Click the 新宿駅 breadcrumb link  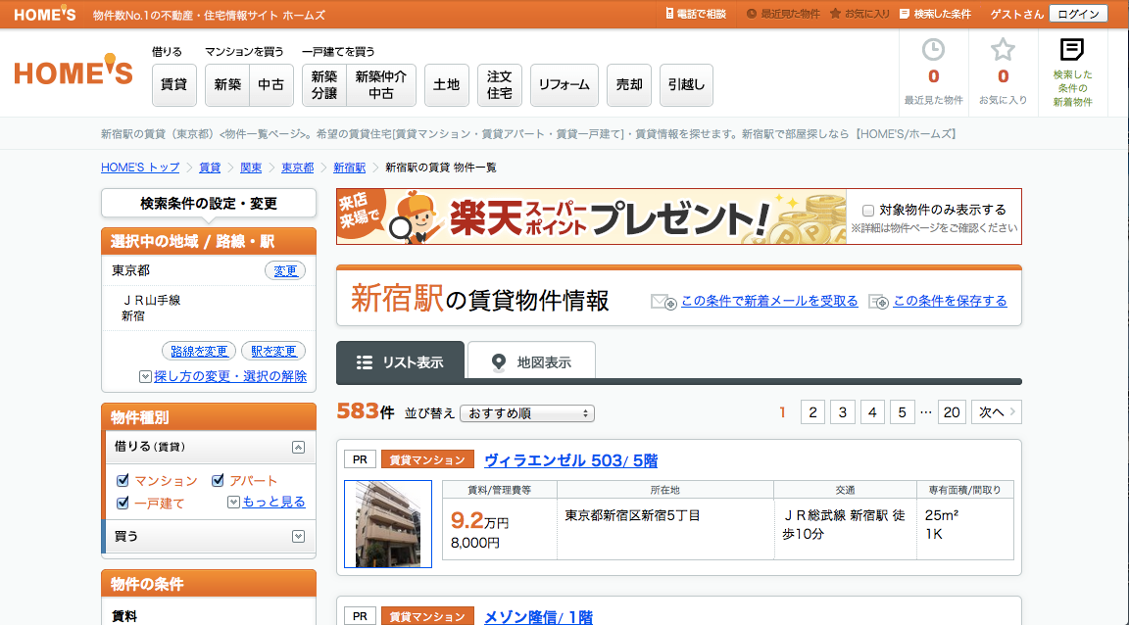point(349,168)
